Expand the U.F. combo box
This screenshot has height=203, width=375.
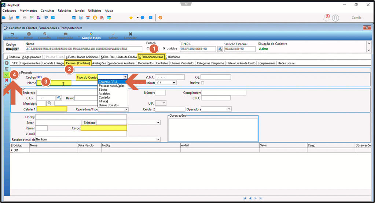tap(164, 103)
